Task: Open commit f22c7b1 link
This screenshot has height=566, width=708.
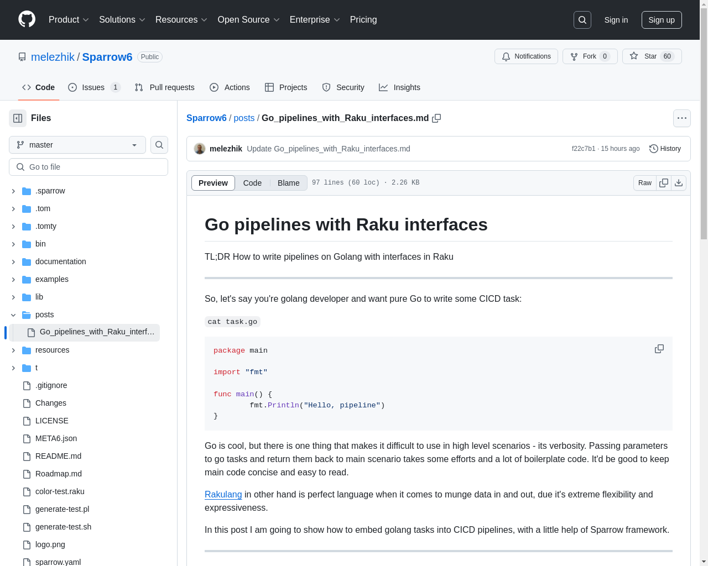Action: point(584,149)
